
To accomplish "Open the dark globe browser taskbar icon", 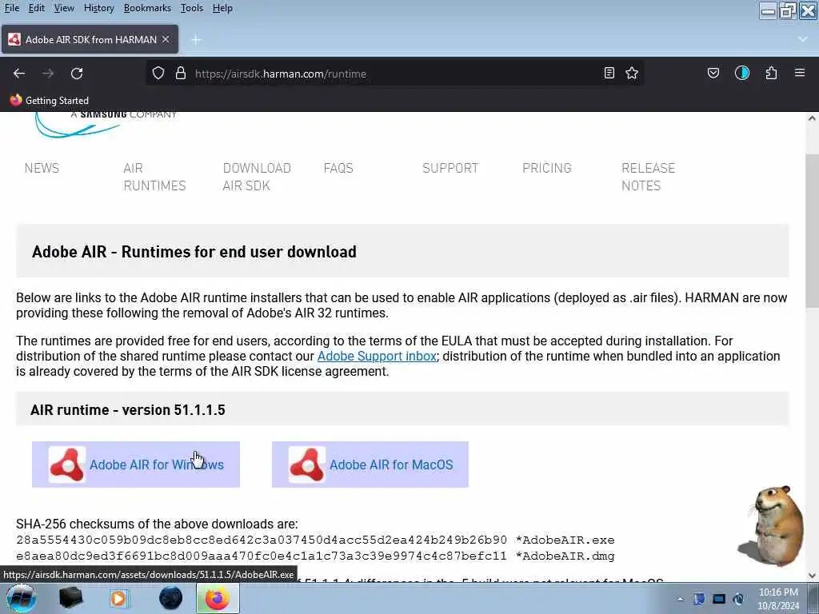I will coord(171,598).
